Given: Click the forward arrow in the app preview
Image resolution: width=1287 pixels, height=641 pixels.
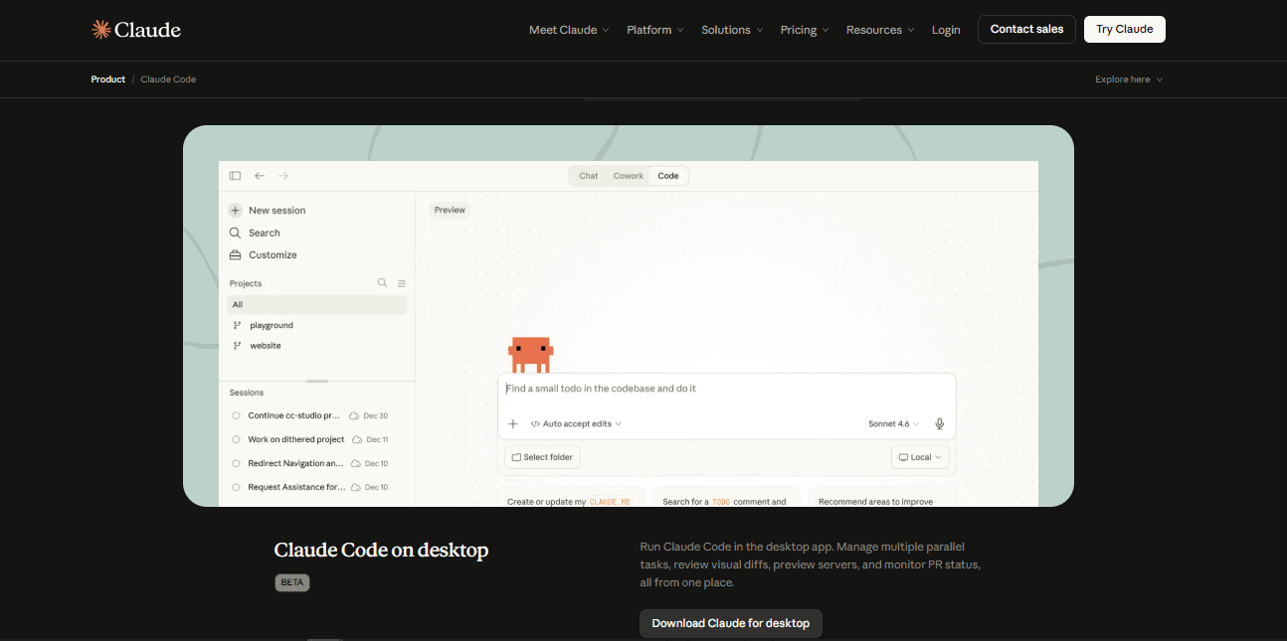Looking at the screenshot, I should [x=283, y=176].
